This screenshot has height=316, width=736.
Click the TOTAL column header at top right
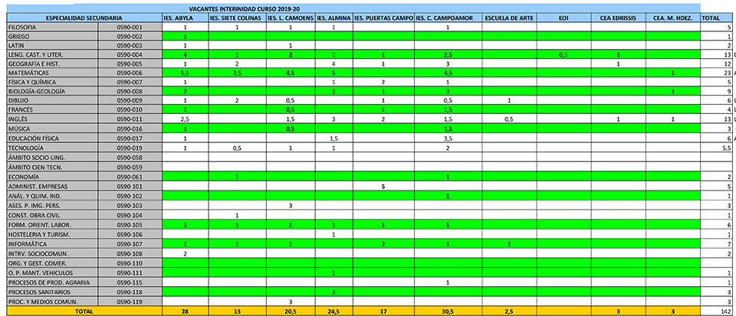(x=716, y=18)
